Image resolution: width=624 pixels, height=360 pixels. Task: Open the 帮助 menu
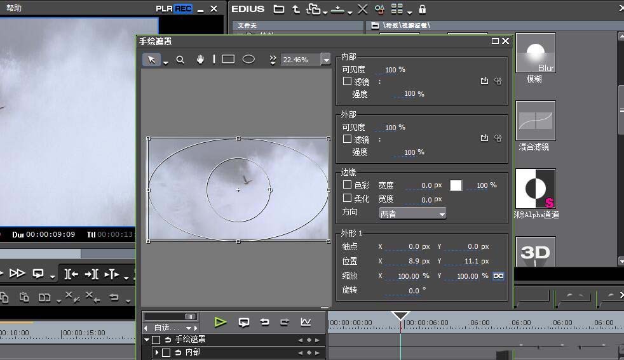click(13, 8)
